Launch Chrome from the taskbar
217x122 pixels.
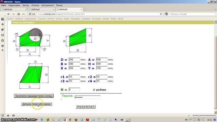pyautogui.click(x=70, y=120)
